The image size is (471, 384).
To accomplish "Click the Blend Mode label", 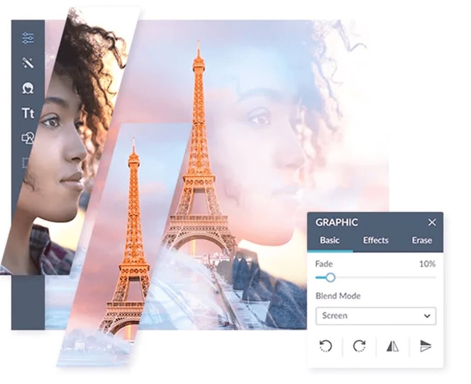I will click(338, 296).
